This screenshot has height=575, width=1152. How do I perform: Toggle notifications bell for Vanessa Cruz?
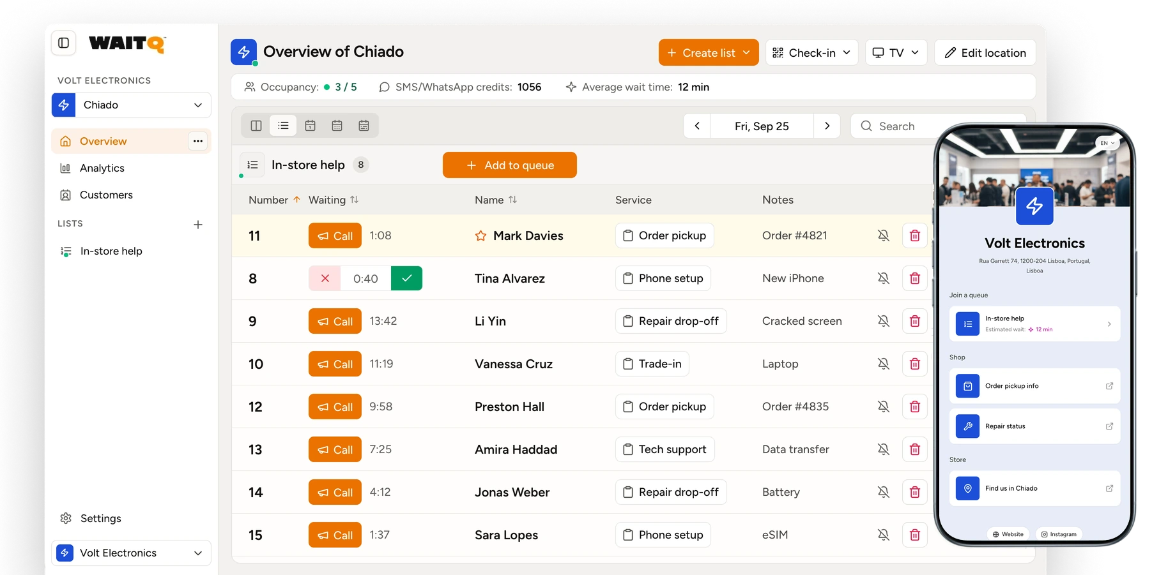[884, 364]
